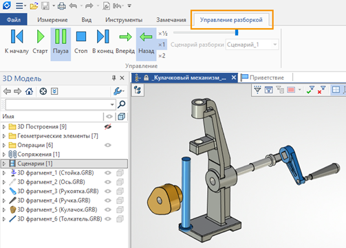The height and width of the screenshot is (248, 346).
Task: Click the redo arrow icon
Action: tap(89, 5)
